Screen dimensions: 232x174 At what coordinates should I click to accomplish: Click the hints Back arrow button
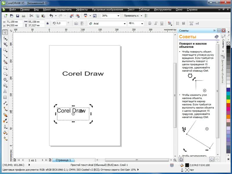click(212, 159)
